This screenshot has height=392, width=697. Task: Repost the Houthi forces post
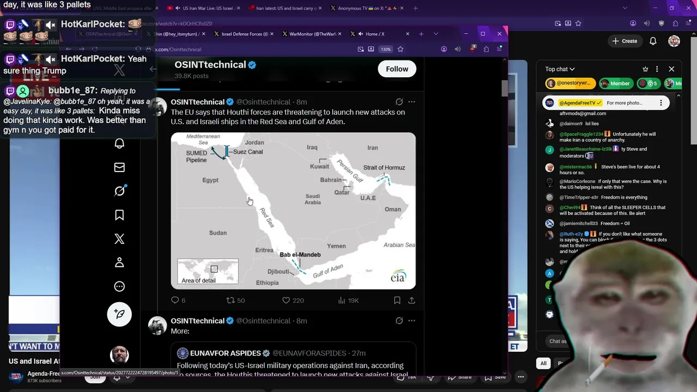pos(235,300)
